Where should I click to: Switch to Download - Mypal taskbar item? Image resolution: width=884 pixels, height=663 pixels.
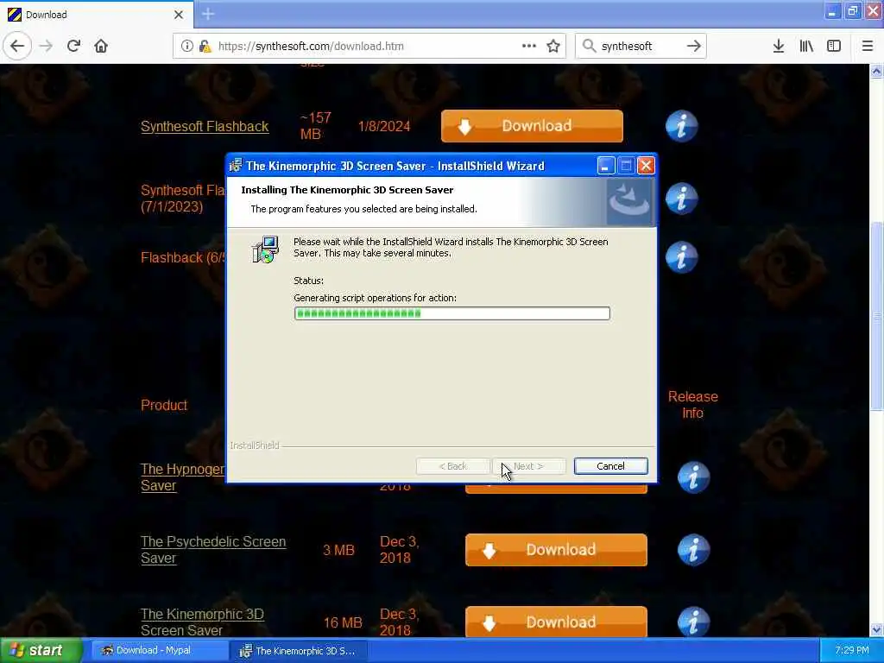pyautogui.click(x=159, y=651)
